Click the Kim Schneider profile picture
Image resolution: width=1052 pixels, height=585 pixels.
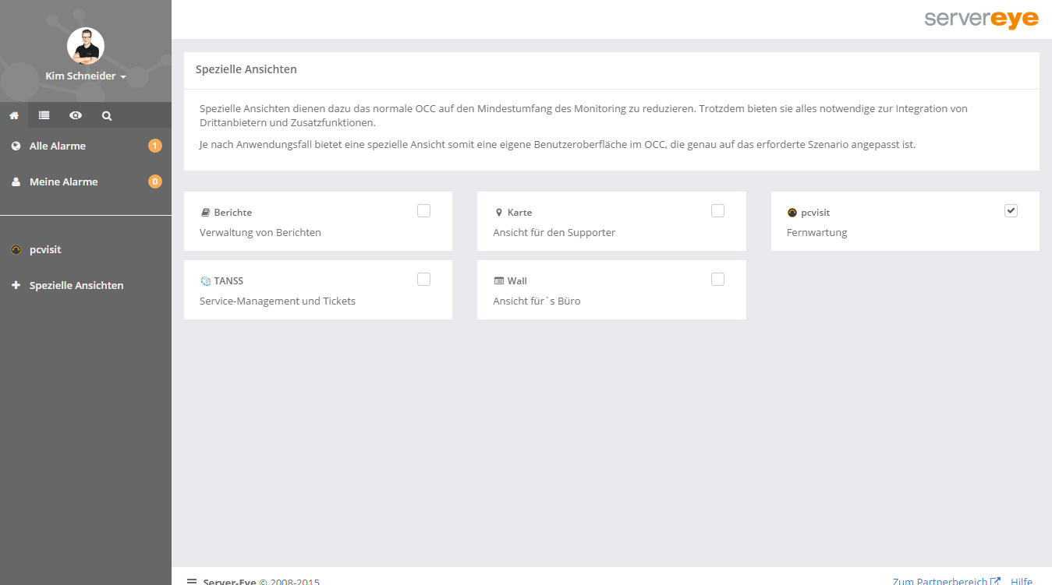86,46
